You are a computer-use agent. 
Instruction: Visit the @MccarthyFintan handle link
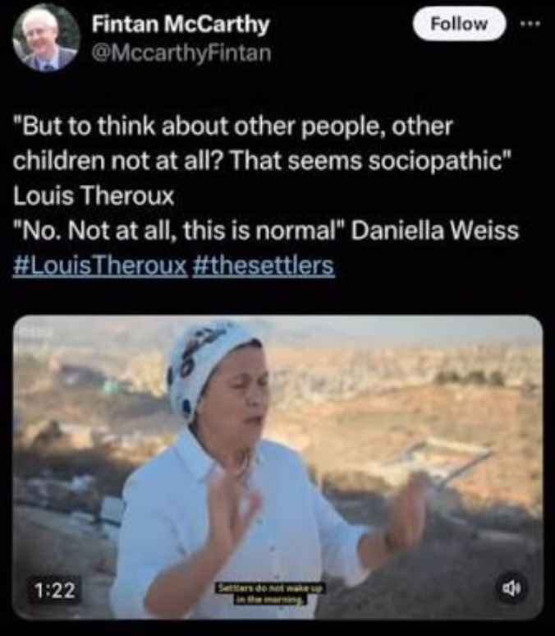[181, 53]
